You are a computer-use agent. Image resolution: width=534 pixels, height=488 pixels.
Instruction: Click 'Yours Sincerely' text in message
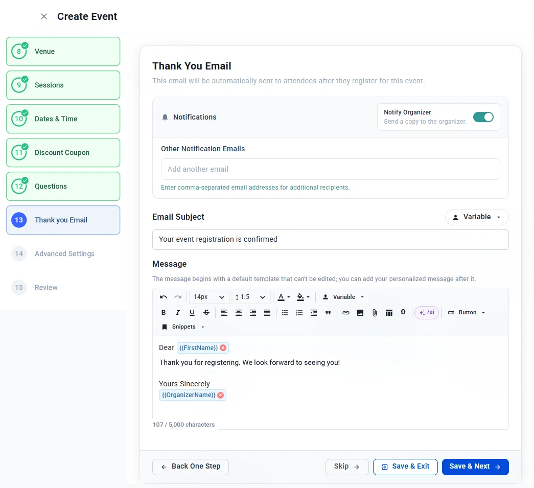pos(184,384)
